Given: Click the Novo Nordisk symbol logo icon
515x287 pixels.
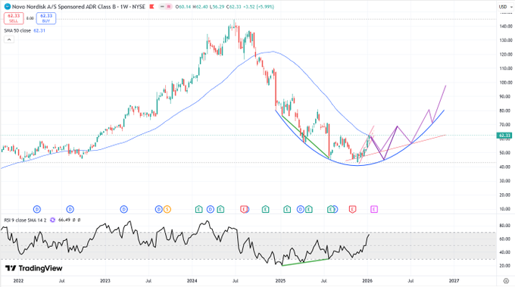Looking at the screenshot, I should click(x=8, y=7).
